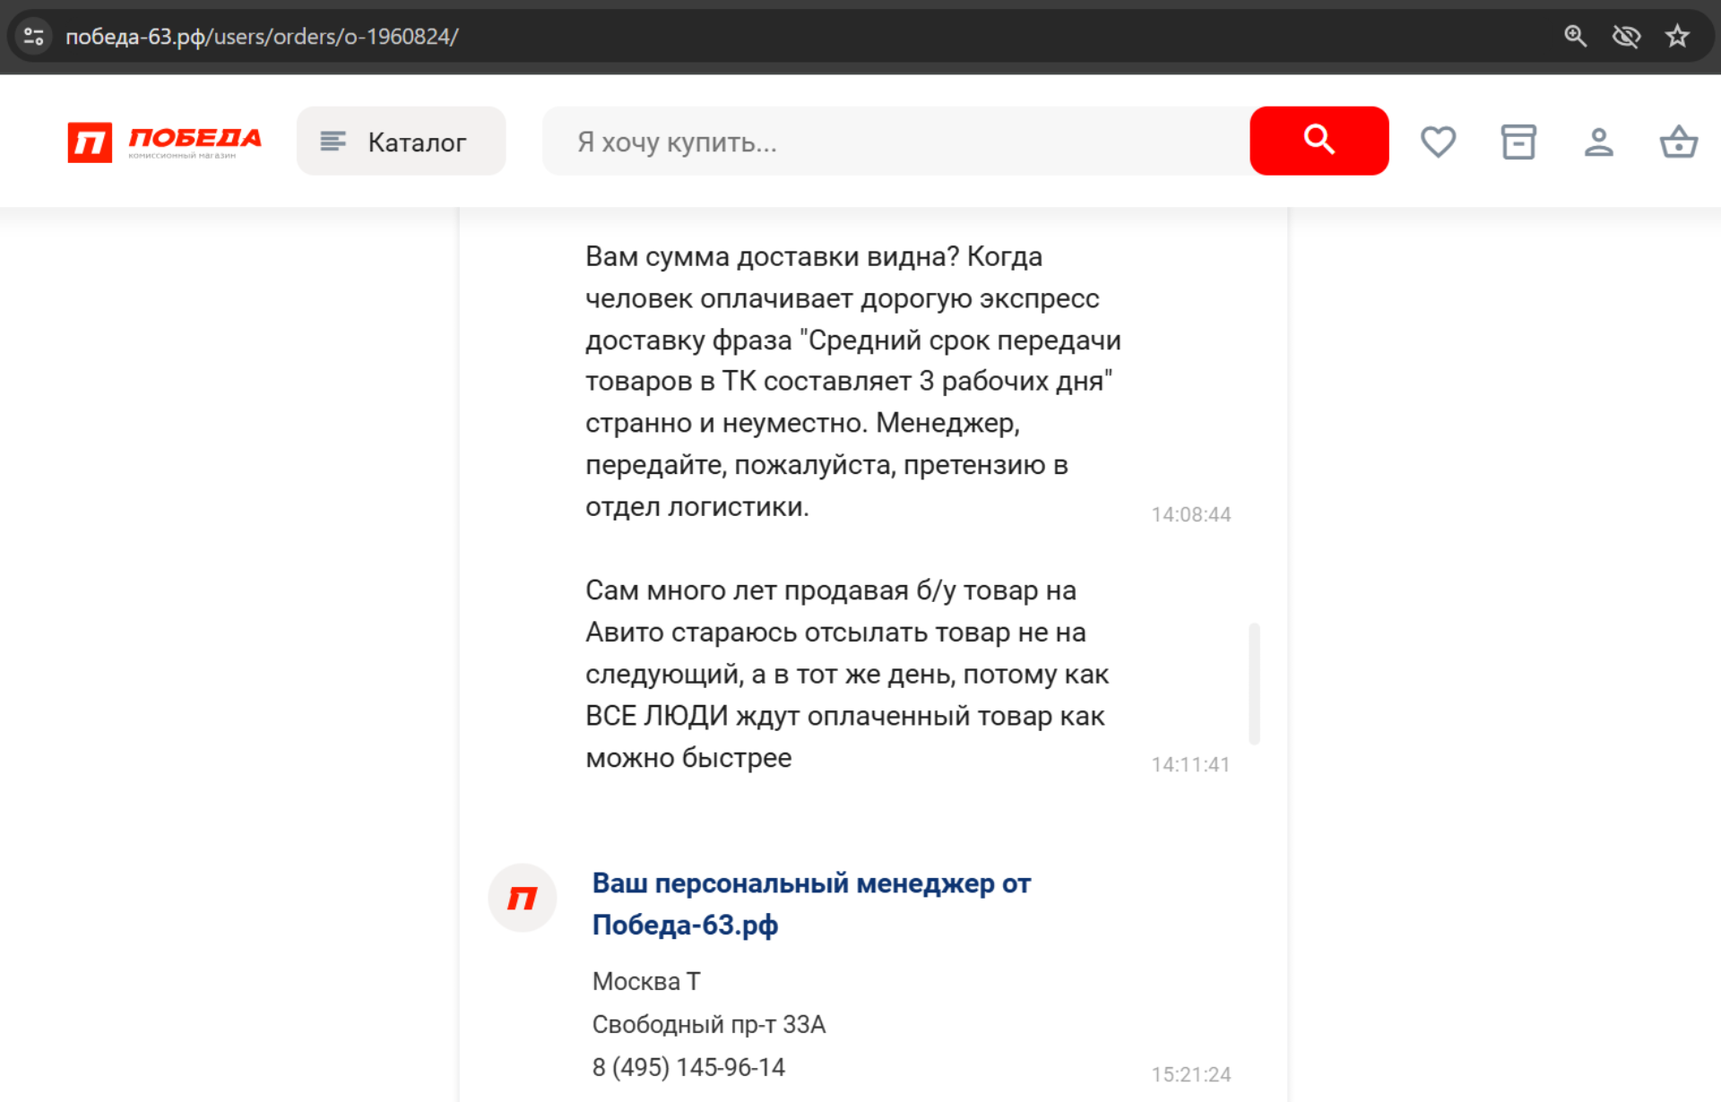This screenshot has height=1102, width=1721.
Task: Focus the 'Я хочу купить...' search field
Action: pos(896,142)
